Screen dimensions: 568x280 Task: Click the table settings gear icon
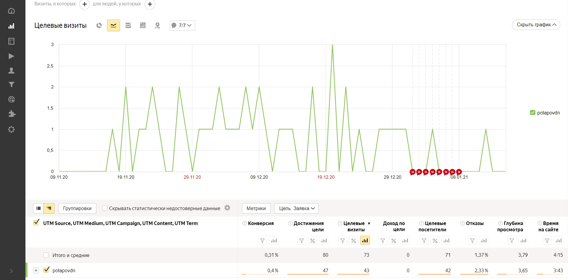[x=227, y=208]
